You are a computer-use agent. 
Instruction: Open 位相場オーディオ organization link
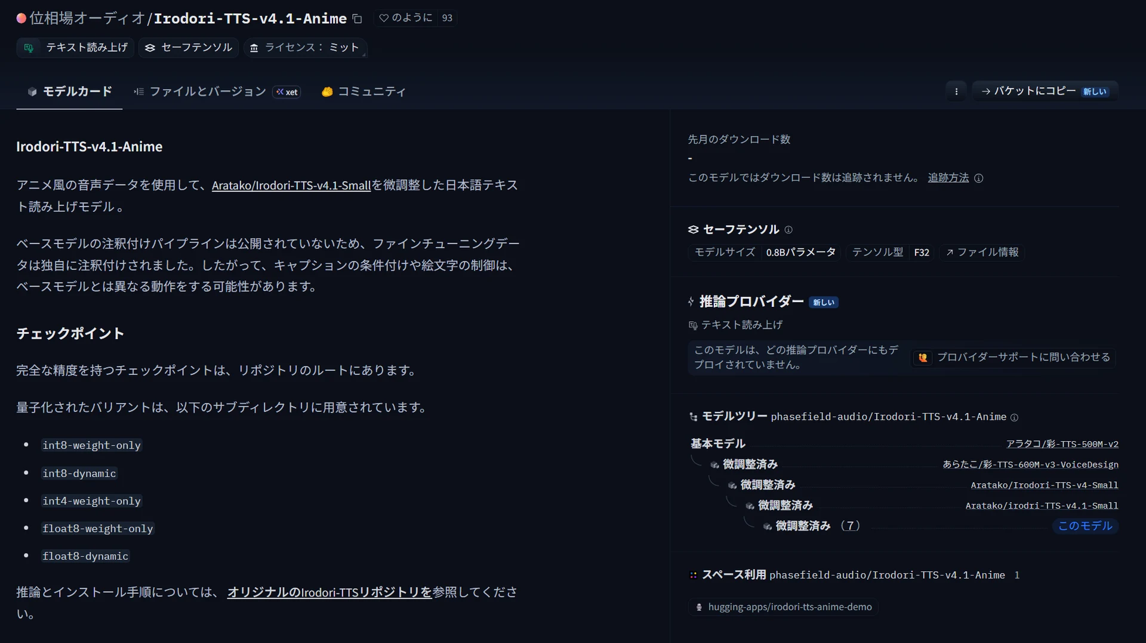pyautogui.click(x=87, y=19)
